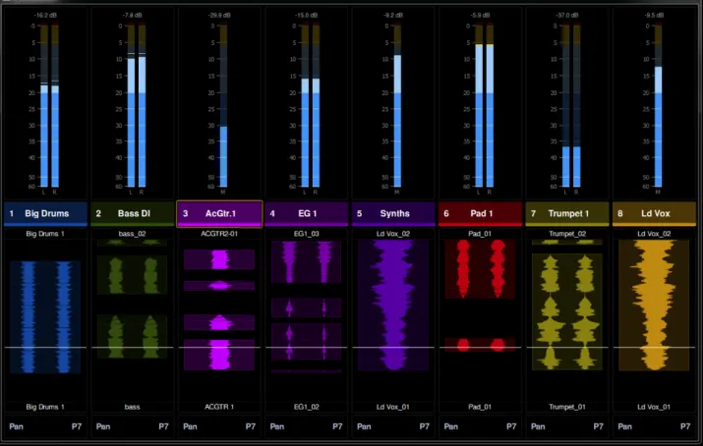
Task: Select the EG 1 track name
Action: click(306, 213)
